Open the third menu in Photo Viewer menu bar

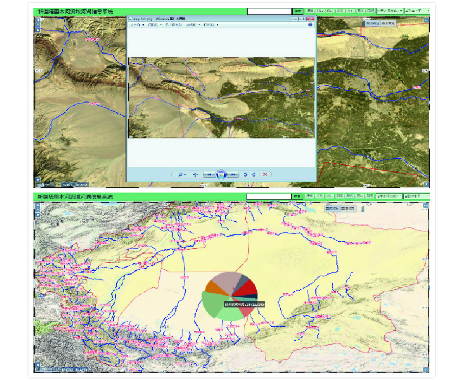coord(174,25)
